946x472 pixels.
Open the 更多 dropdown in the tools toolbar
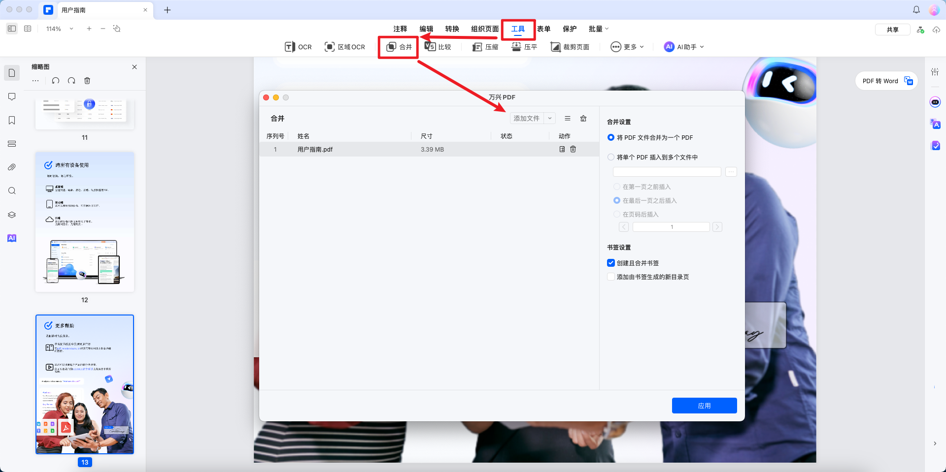tap(627, 47)
